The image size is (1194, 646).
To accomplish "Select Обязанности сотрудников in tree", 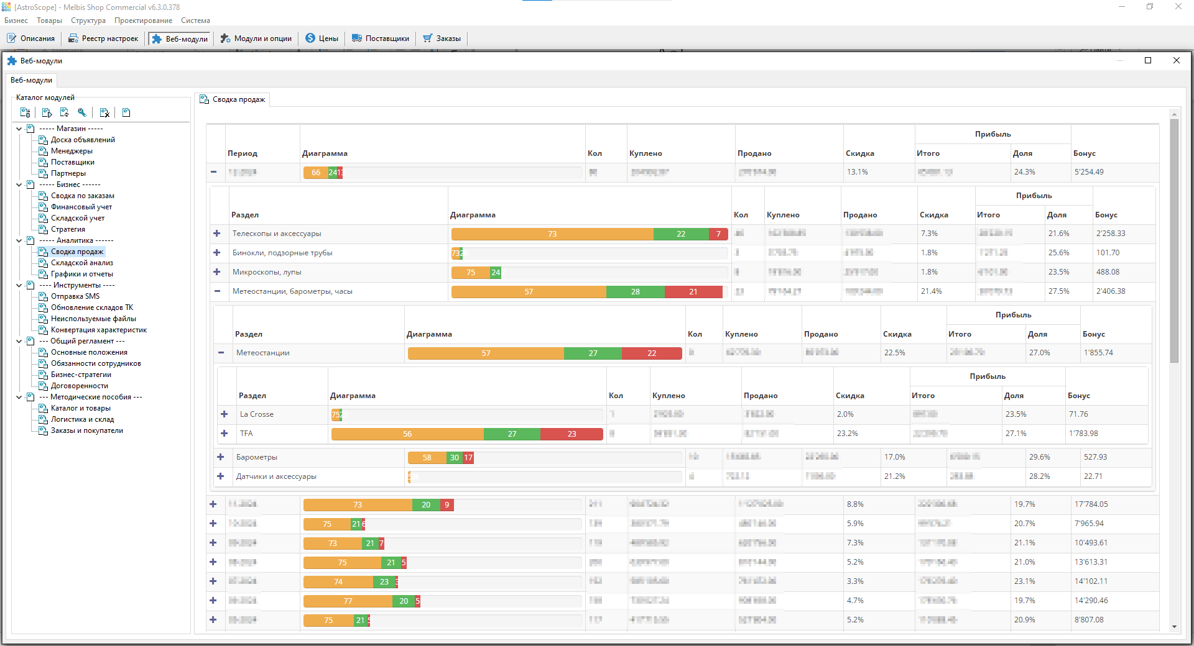I will click(96, 363).
